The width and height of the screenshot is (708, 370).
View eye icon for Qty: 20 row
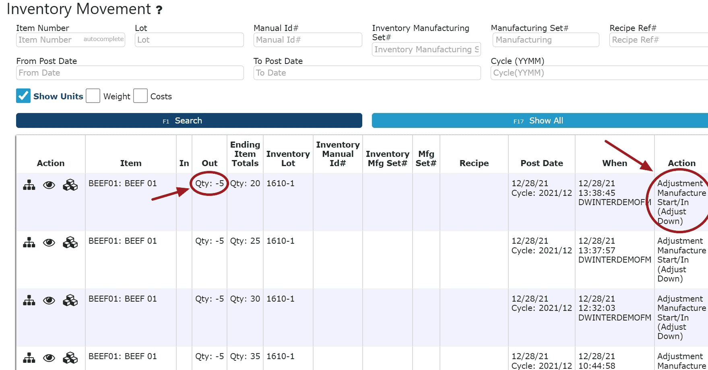click(x=49, y=185)
